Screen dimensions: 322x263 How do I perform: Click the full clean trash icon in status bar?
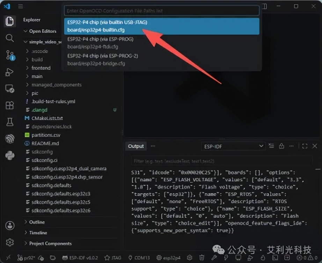(x=202, y=257)
